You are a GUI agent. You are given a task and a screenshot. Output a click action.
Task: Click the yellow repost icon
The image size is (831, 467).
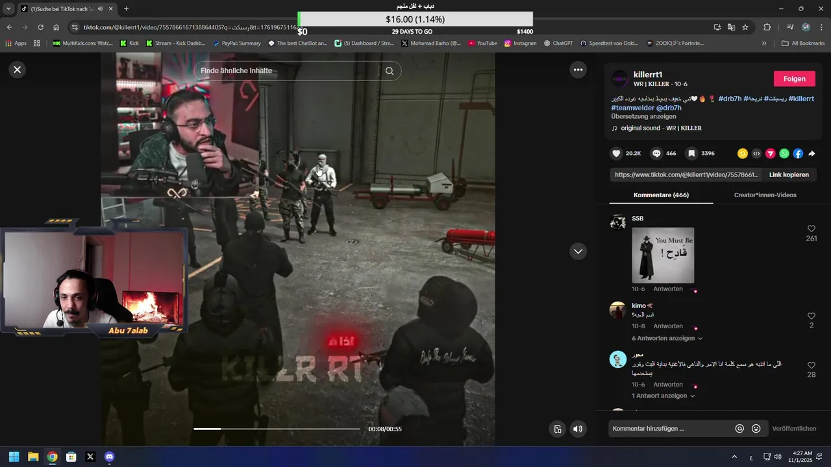tap(743, 154)
